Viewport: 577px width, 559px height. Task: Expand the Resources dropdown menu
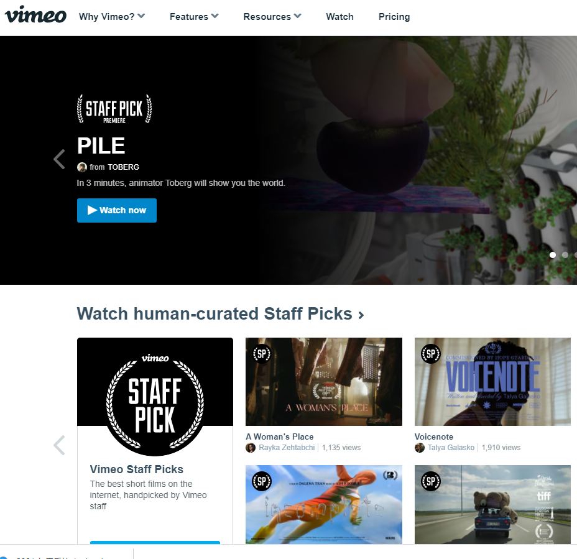272,17
